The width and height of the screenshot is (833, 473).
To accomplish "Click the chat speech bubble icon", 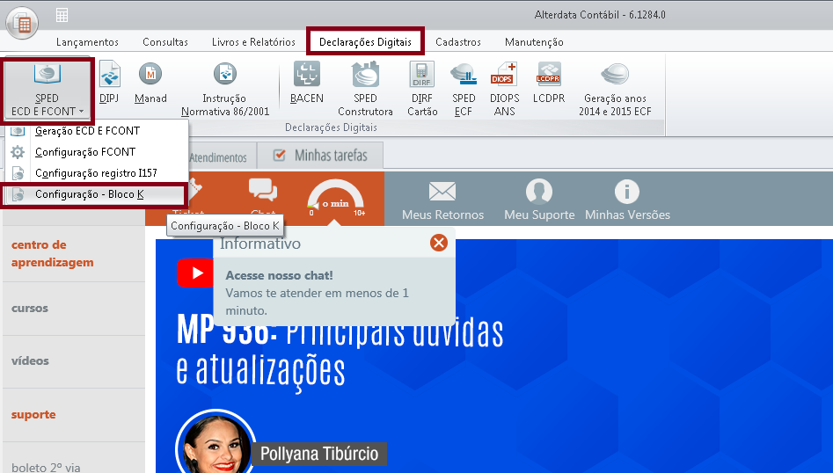I will click(263, 190).
